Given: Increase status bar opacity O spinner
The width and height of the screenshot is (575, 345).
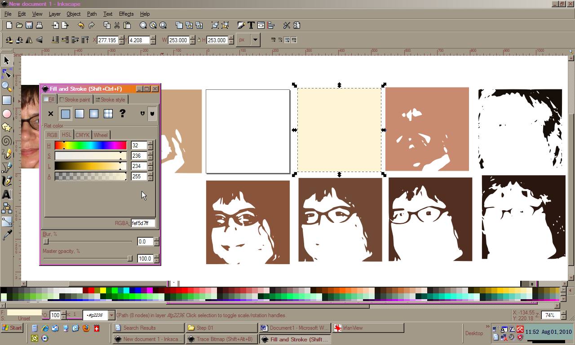Looking at the screenshot, I should point(63,313).
